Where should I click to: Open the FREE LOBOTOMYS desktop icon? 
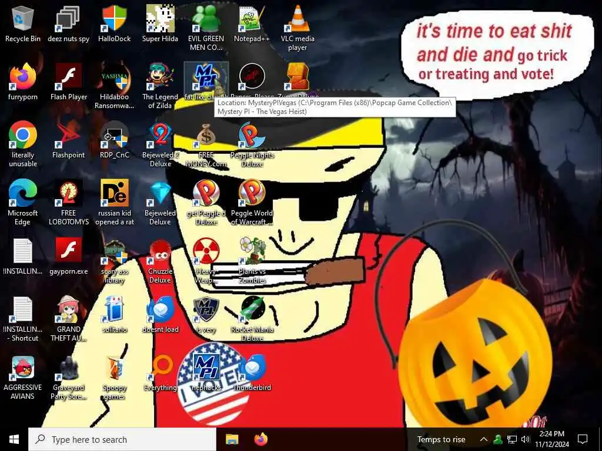[69, 203]
